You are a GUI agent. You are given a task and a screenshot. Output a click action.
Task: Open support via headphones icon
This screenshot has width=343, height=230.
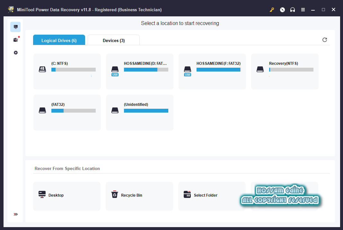click(x=293, y=10)
